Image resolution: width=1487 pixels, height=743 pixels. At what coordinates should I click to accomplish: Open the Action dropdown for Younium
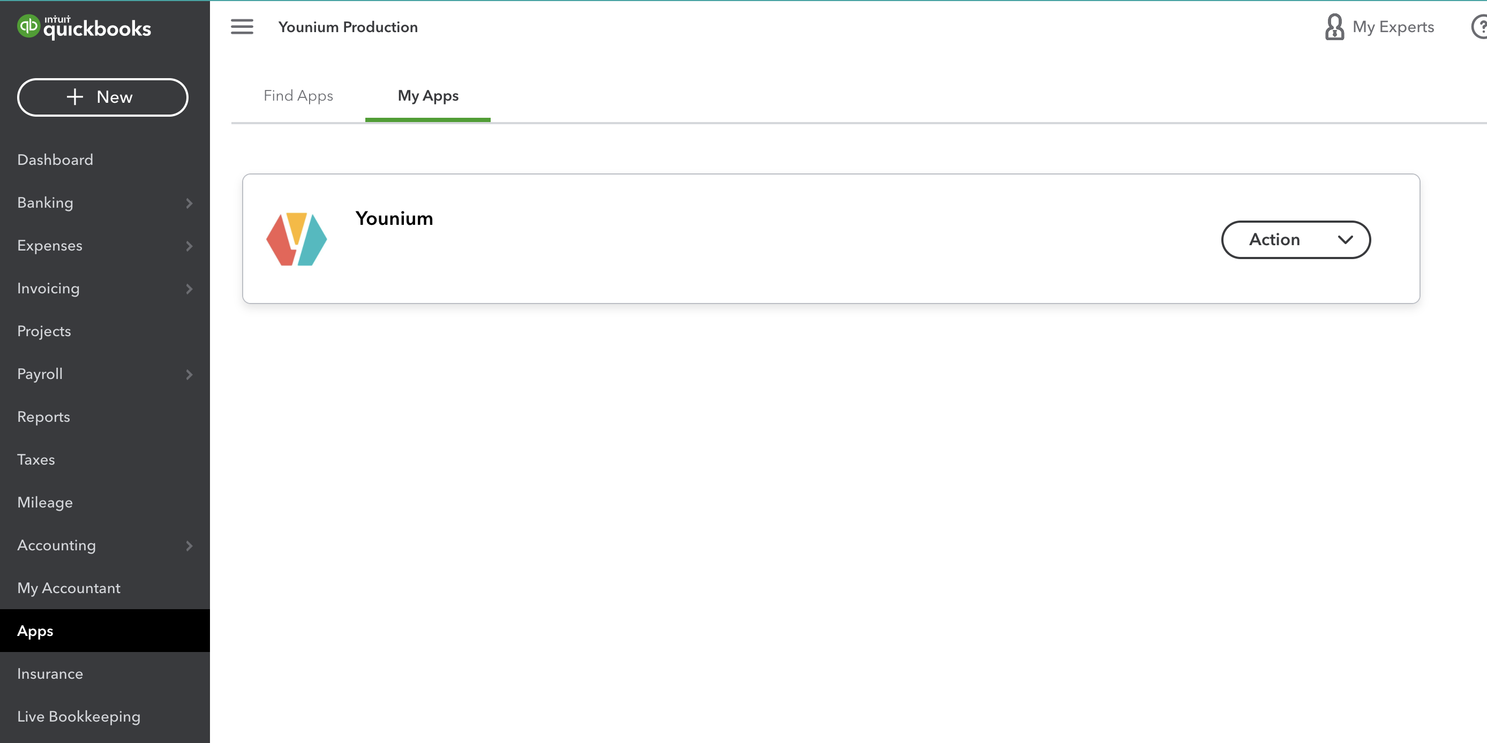coord(1295,239)
